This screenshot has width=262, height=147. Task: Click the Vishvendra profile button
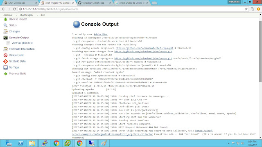(x=234, y=2)
